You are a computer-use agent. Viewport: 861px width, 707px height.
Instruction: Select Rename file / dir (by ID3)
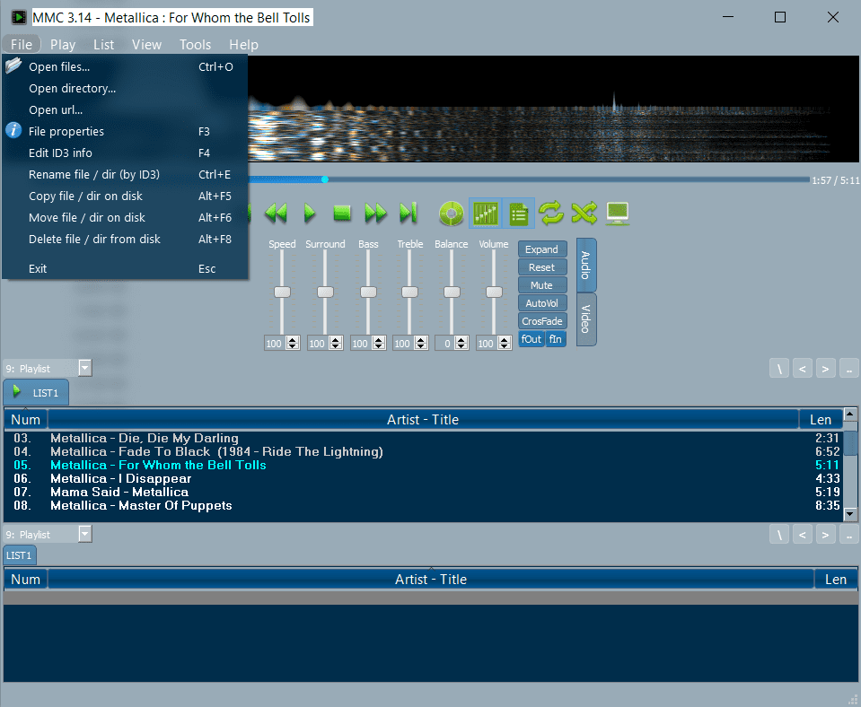coord(125,175)
